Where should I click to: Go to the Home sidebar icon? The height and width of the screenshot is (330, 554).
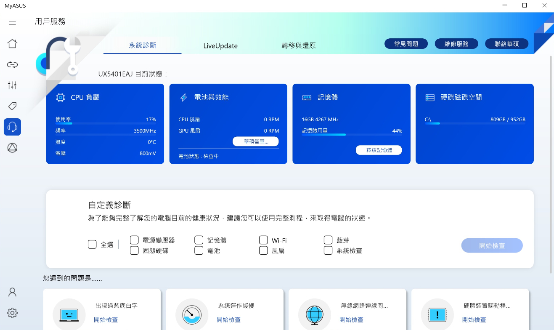click(x=12, y=43)
